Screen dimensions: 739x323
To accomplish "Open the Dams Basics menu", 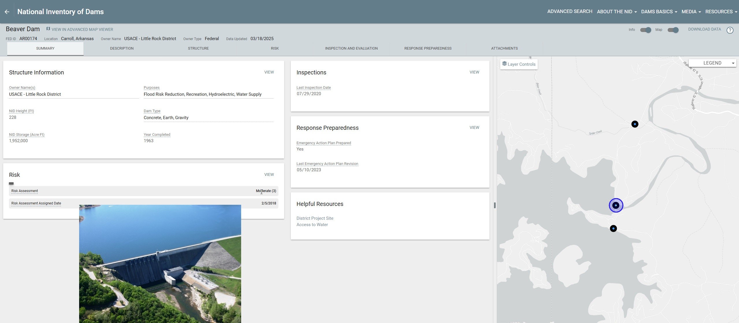I will coord(659,12).
